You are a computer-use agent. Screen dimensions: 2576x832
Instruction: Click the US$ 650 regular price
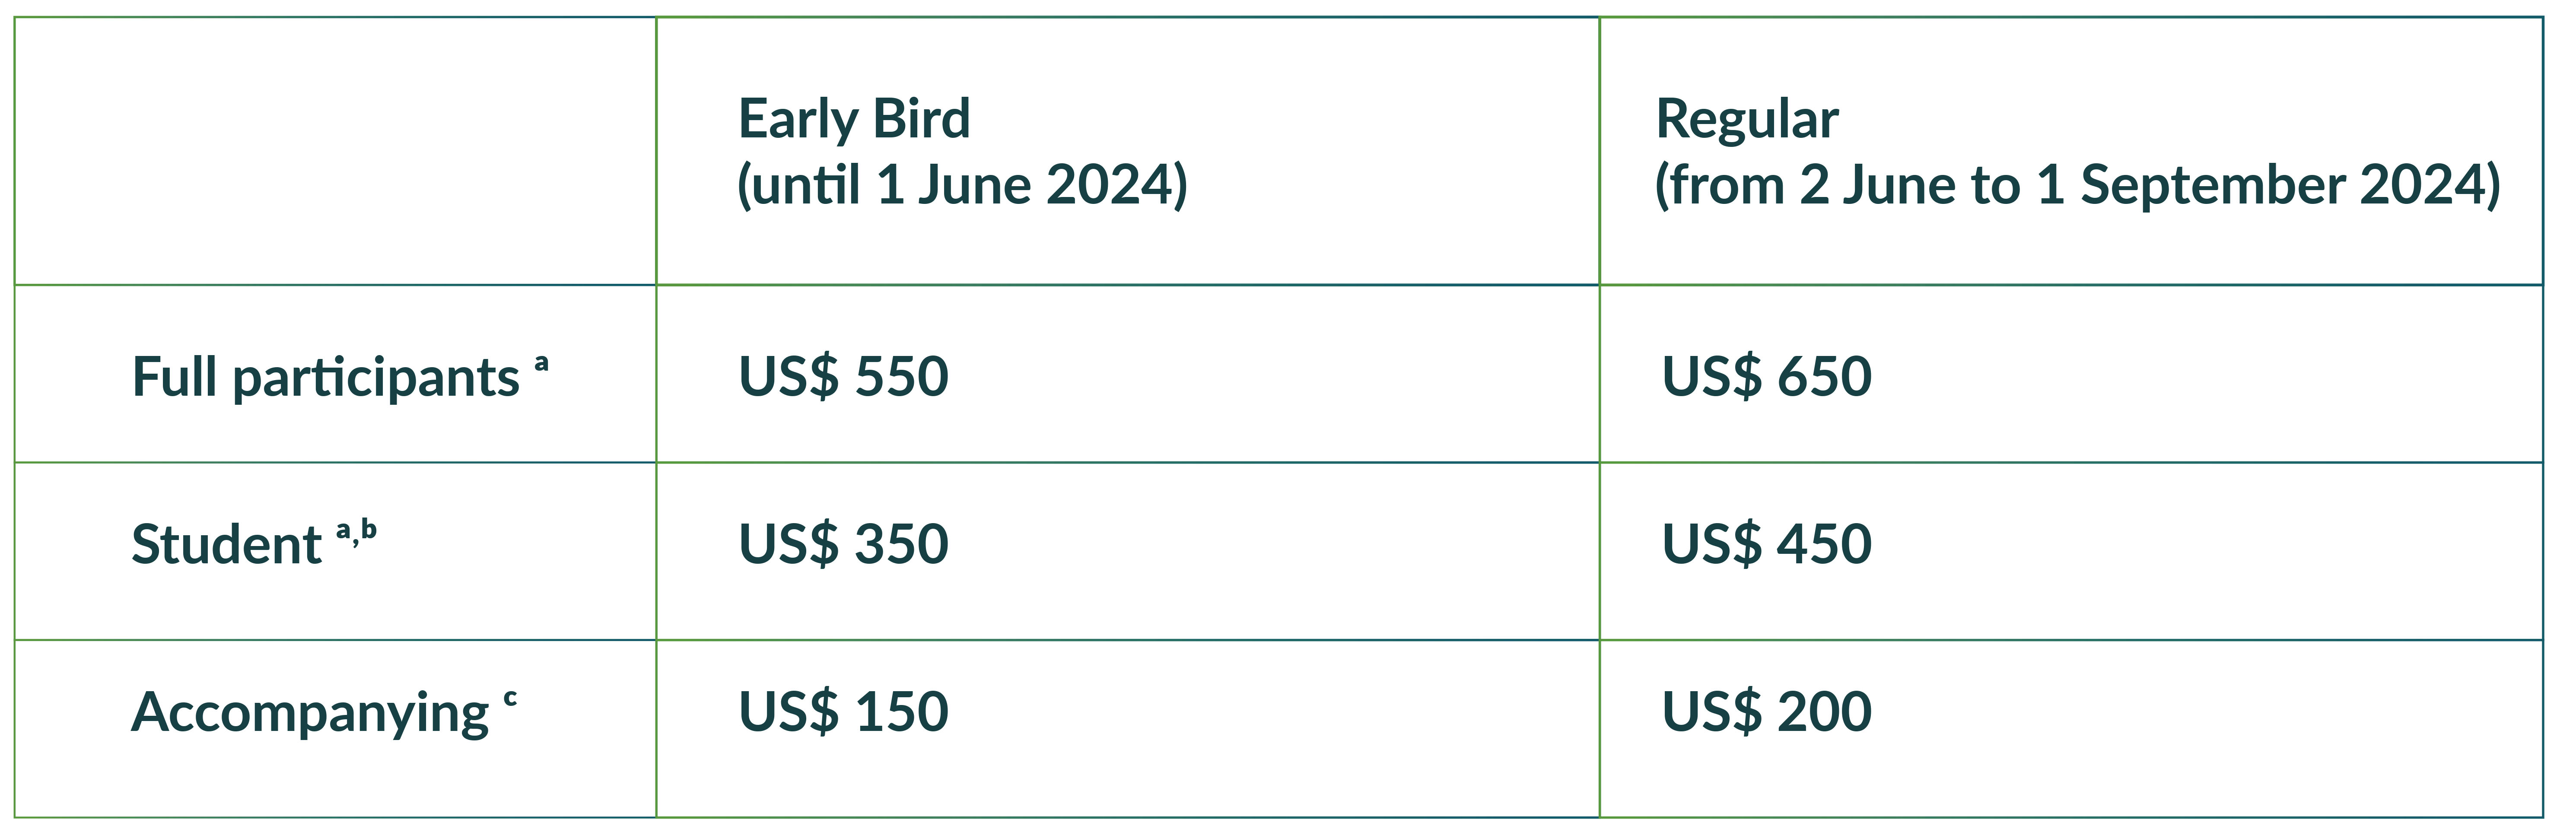click(x=1766, y=377)
